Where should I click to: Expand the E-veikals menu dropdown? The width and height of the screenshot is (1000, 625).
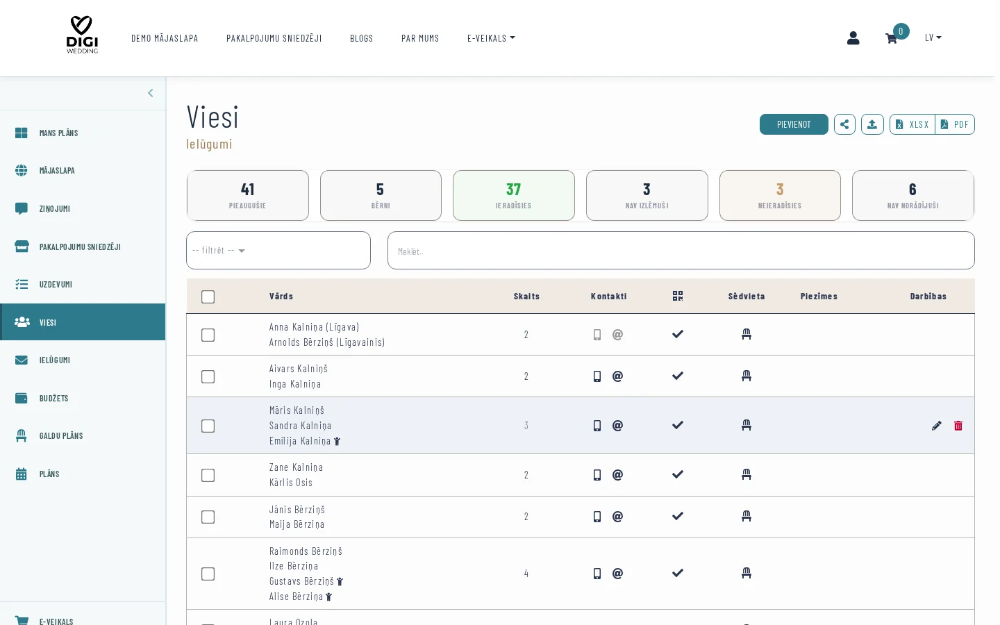click(491, 38)
